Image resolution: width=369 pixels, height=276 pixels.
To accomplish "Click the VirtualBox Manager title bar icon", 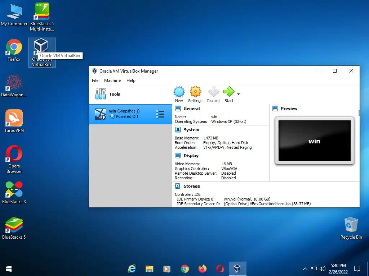I will pyautogui.click(x=94, y=71).
